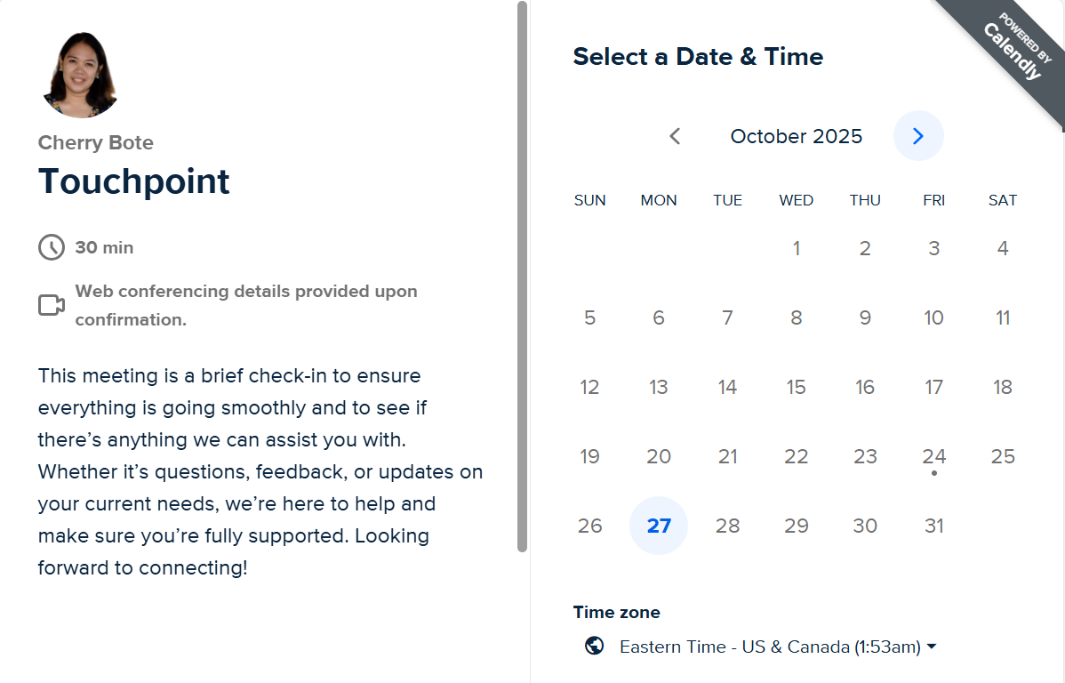Screen dimensions: 1065x683
Task: Click the video camera conferencing icon
Action: 52,305
